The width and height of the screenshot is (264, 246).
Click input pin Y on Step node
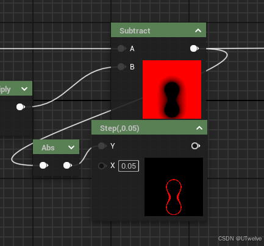coord(102,146)
